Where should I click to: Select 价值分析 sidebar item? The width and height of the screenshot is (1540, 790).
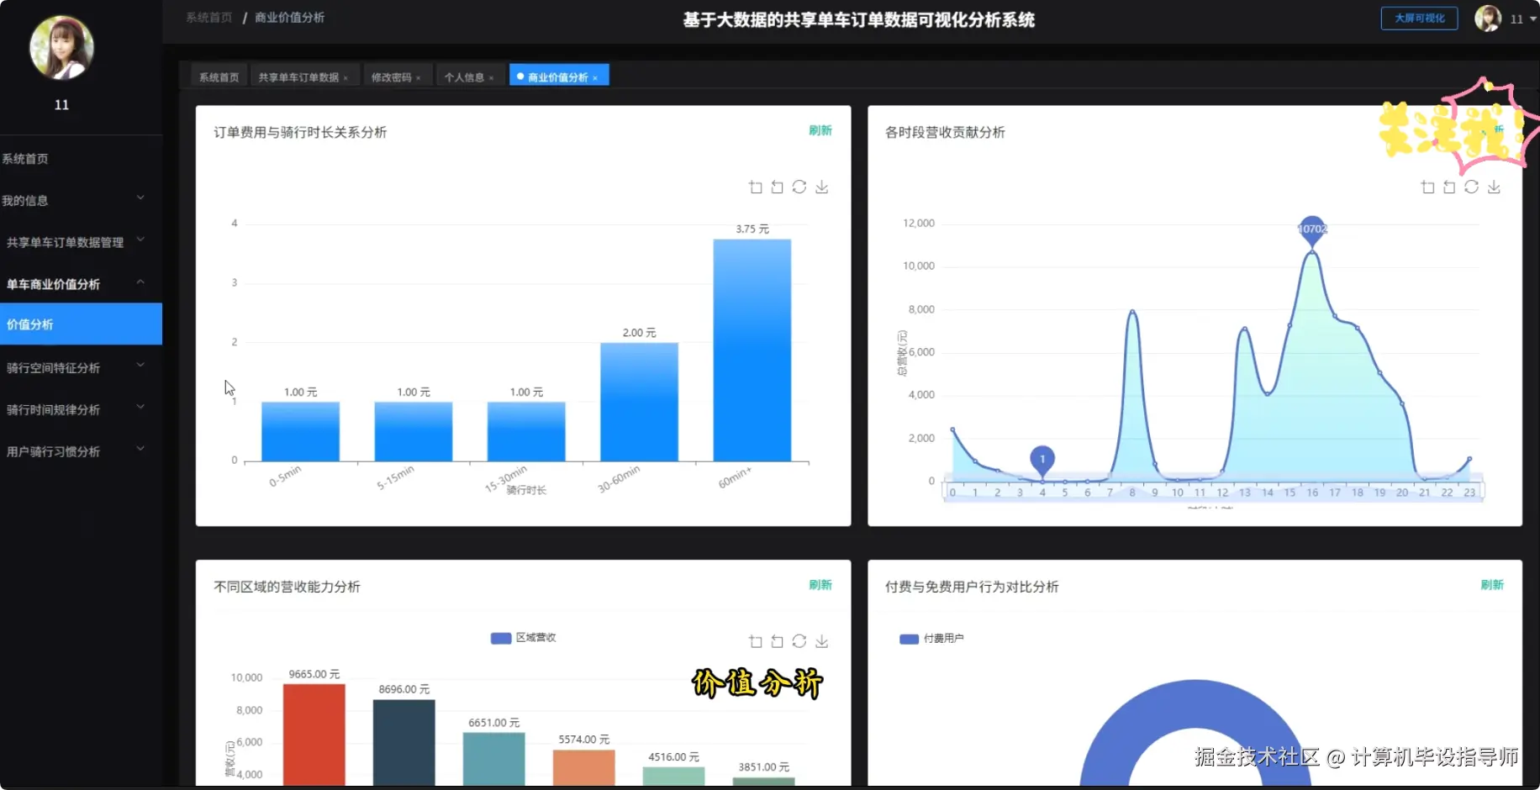click(x=81, y=324)
